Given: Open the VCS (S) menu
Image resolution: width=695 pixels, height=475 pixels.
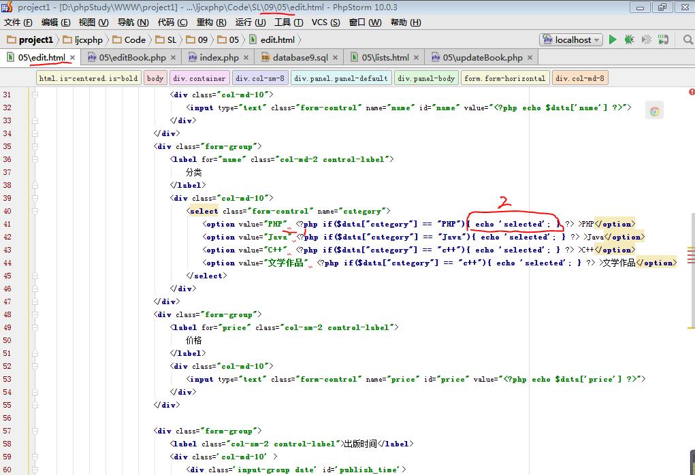Looking at the screenshot, I should click(326, 22).
